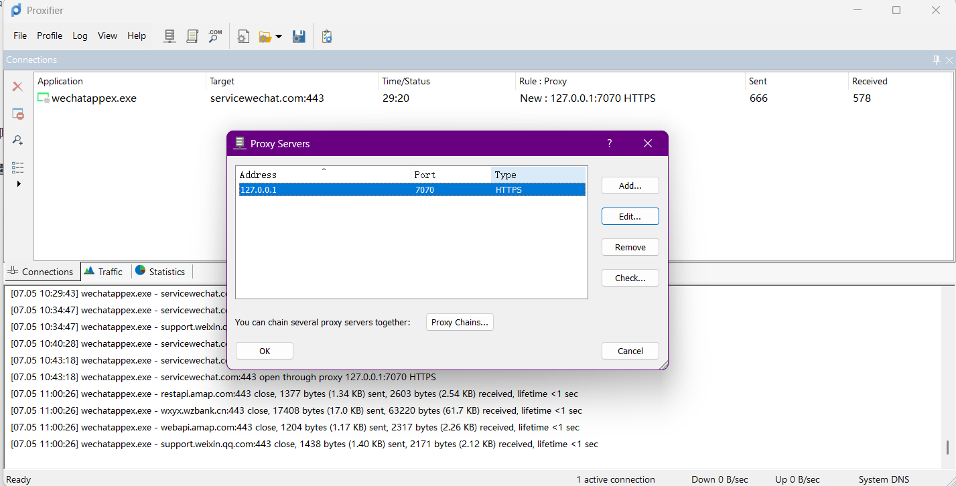
Task: Click the Received value 578
Action: 862,98
